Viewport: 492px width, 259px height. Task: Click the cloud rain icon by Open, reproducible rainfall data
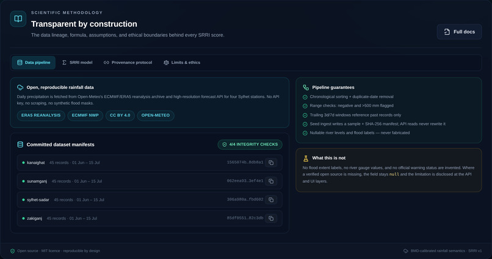(20, 87)
